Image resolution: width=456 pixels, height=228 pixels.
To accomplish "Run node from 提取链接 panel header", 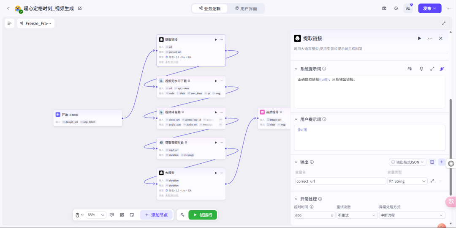I will point(419,38).
